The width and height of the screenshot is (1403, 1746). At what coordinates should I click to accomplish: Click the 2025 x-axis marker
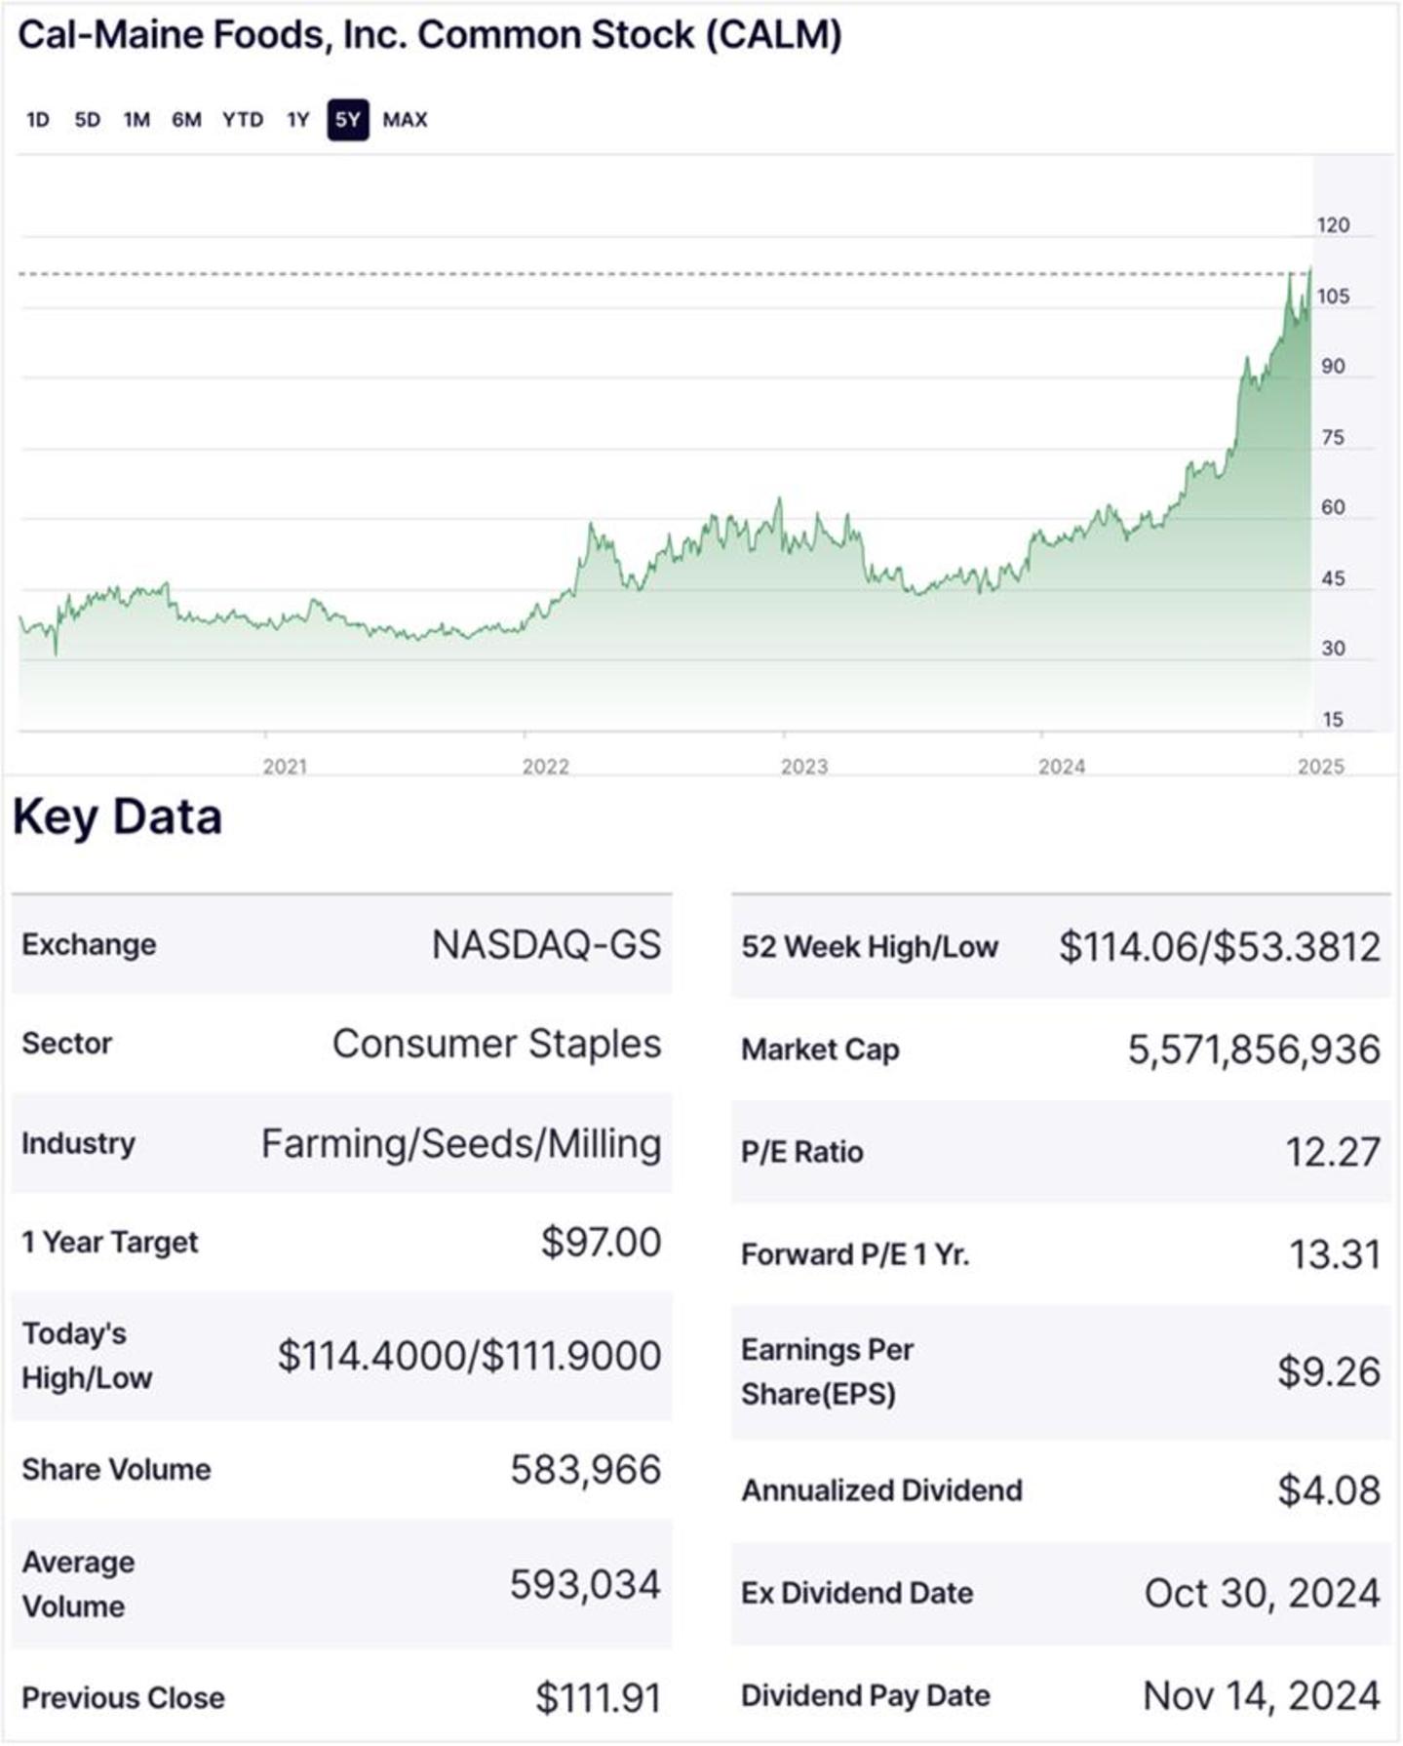pyautogui.click(x=1320, y=767)
